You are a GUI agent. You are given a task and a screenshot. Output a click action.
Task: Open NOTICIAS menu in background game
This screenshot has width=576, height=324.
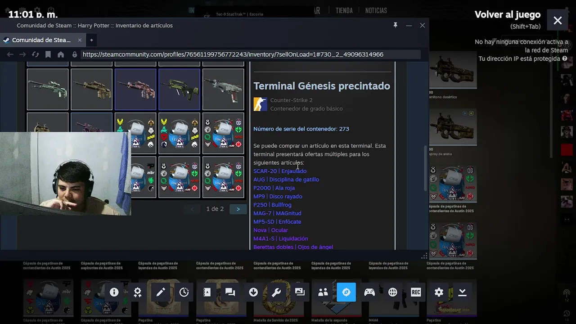[x=376, y=10]
